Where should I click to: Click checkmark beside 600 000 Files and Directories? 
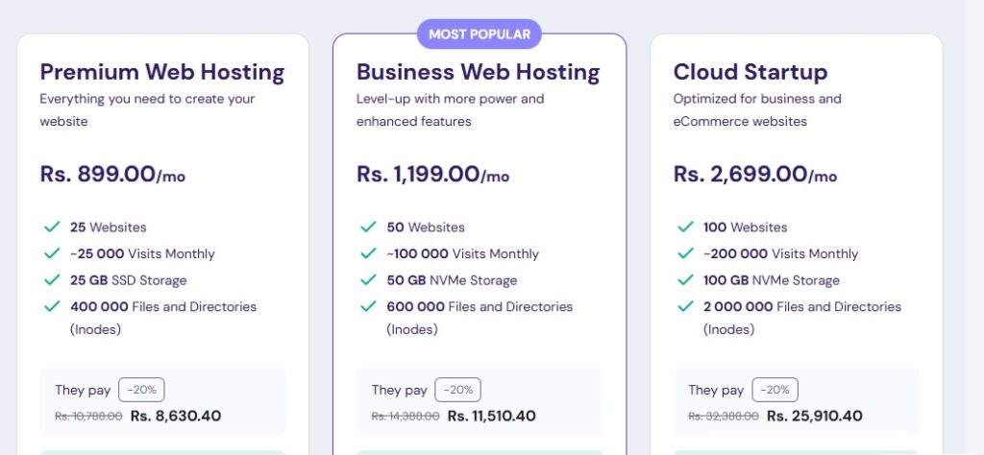click(x=368, y=307)
